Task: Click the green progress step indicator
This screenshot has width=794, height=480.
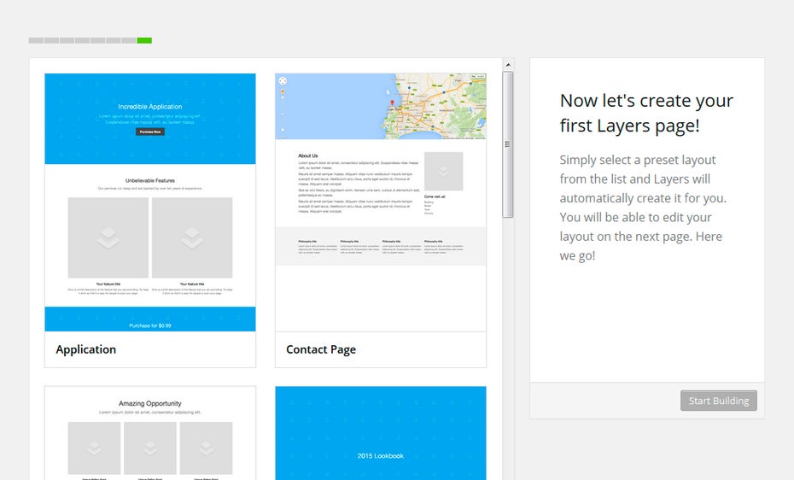Action: point(144,40)
